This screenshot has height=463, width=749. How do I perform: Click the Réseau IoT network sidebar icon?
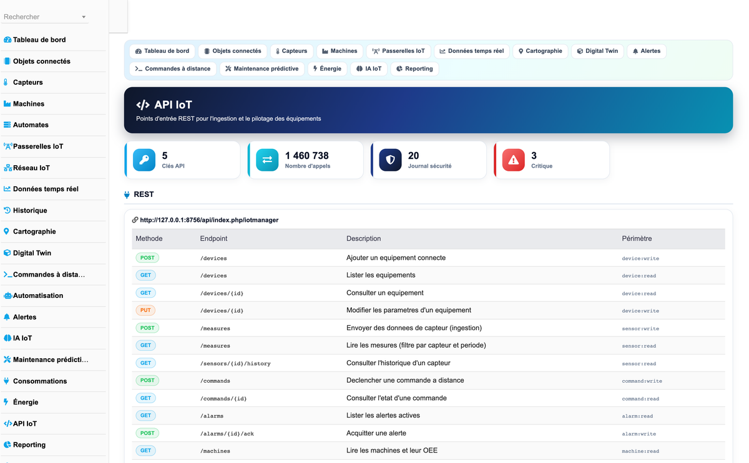coord(7,168)
